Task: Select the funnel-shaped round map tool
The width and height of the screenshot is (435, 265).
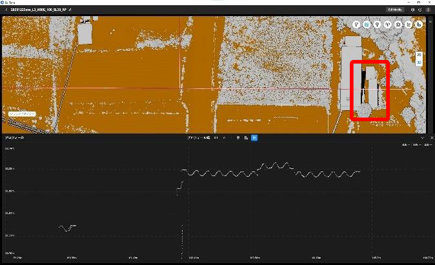Action: click(x=356, y=25)
